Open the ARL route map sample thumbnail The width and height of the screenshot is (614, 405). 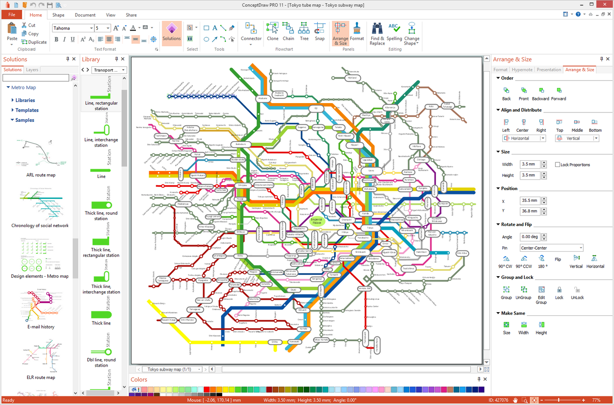(x=41, y=157)
